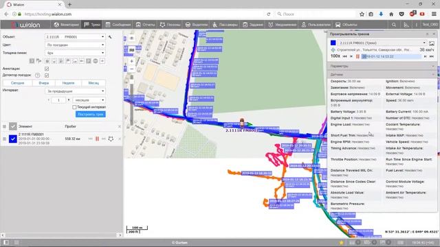Expand the Параметры section
Viewport: 440px width, 247px height.
point(382,66)
